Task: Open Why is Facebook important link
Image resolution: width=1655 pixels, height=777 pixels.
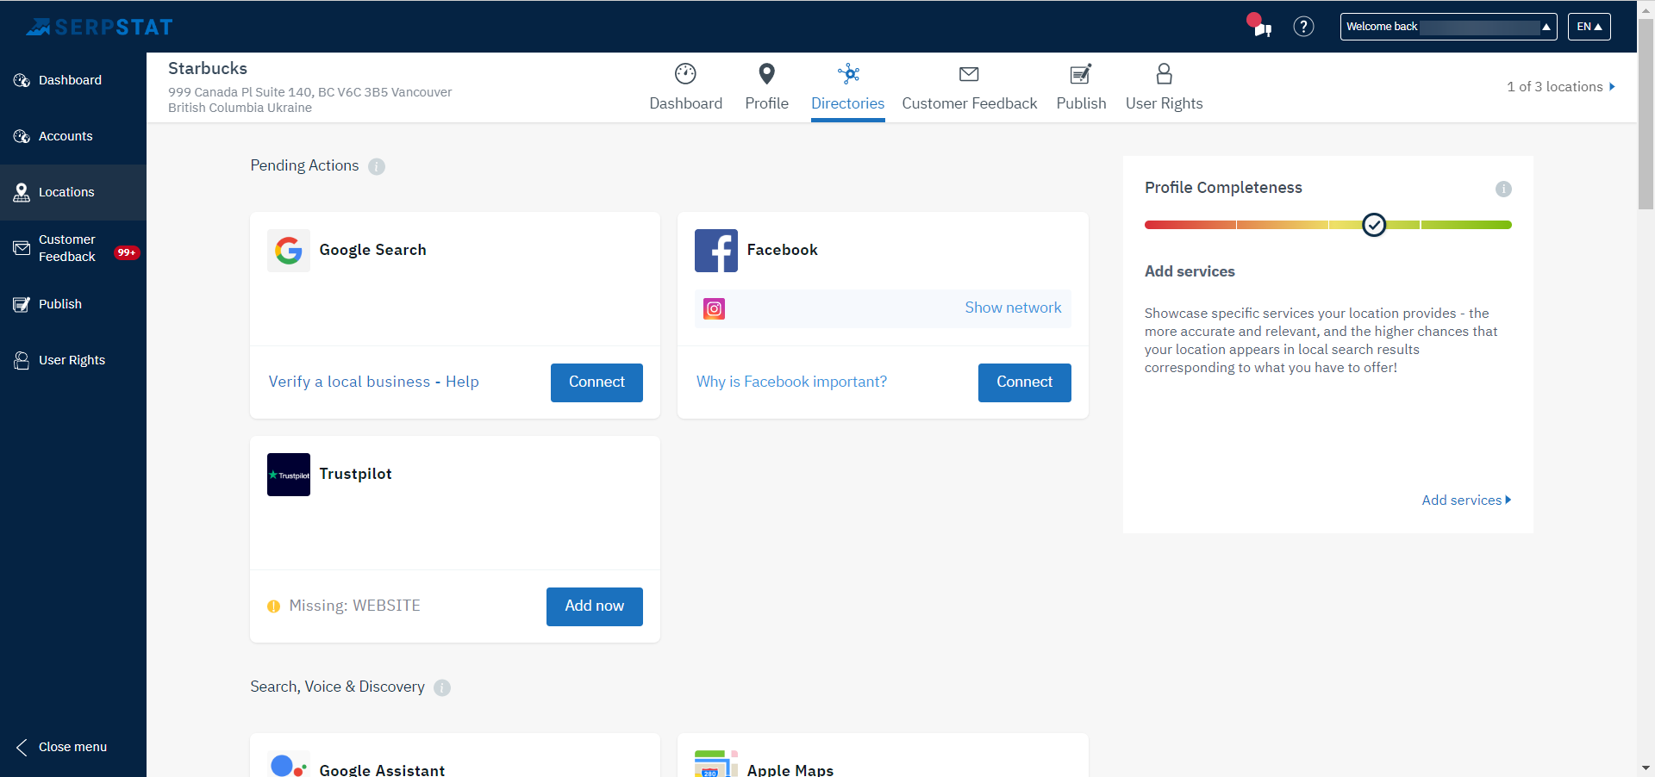Action: 791,382
